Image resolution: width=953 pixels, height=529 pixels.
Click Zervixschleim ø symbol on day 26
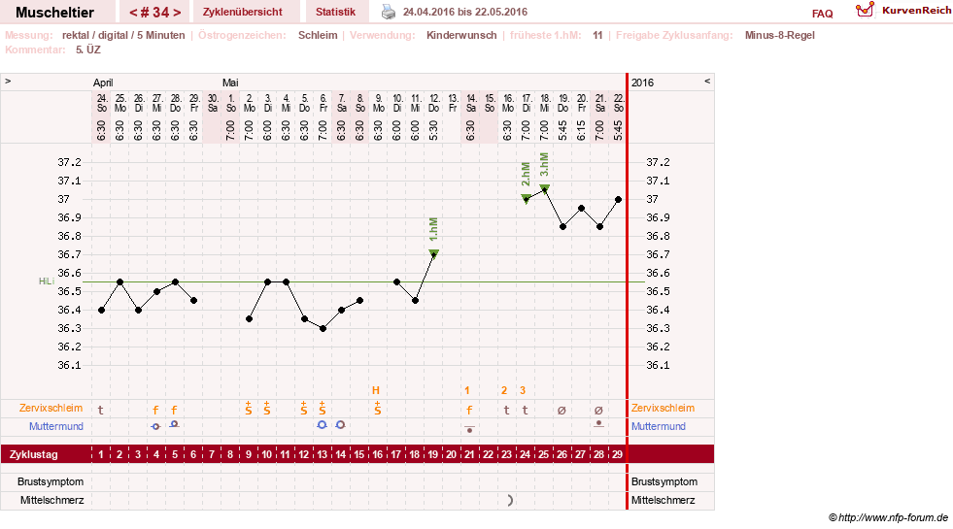(562, 410)
